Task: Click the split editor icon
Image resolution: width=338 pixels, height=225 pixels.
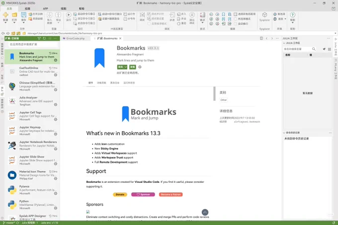Action: point(261,38)
